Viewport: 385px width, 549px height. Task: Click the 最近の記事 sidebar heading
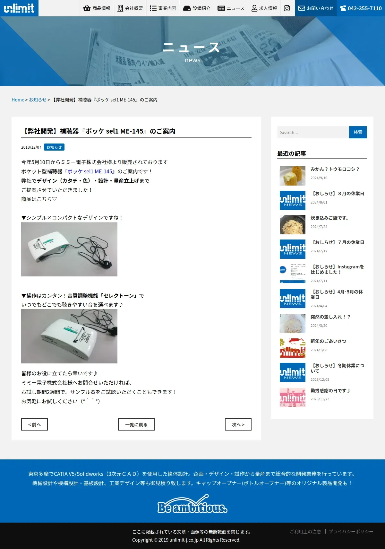coord(292,153)
